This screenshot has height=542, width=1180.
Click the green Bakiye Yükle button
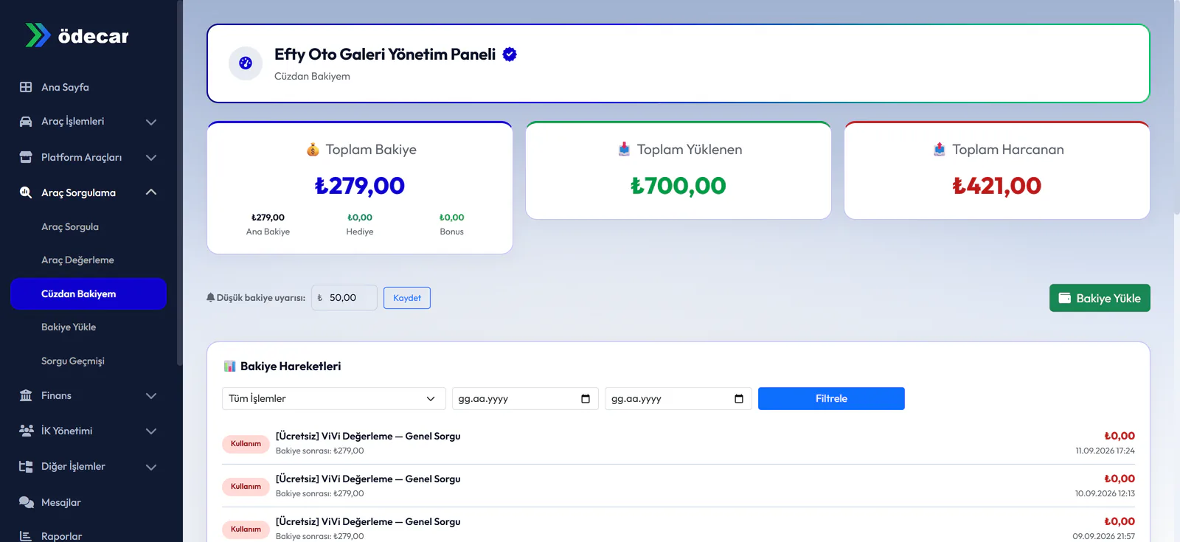(1100, 298)
